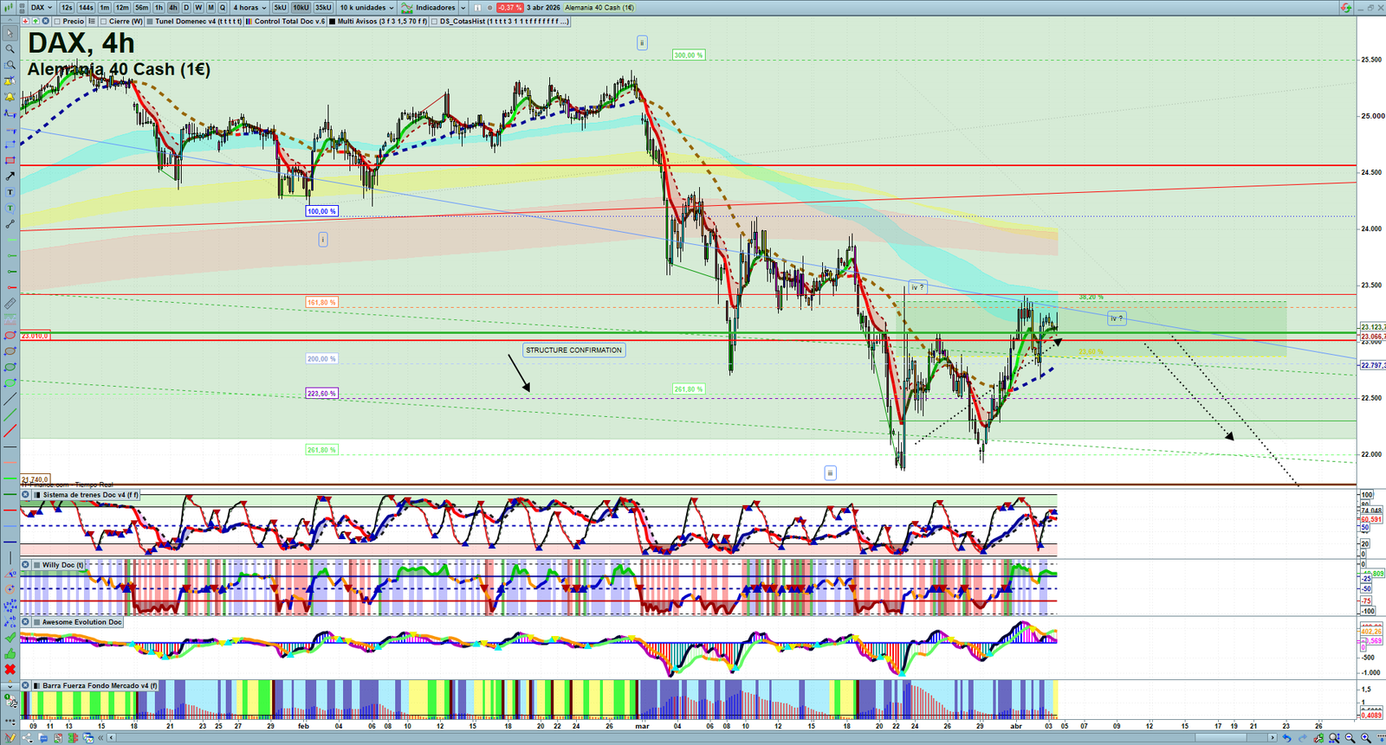Image resolution: width=1386 pixels, height=745 pixels.
Task: Select the arrow drawing tool
Action: pyautogui.click(x=10, y=177)
